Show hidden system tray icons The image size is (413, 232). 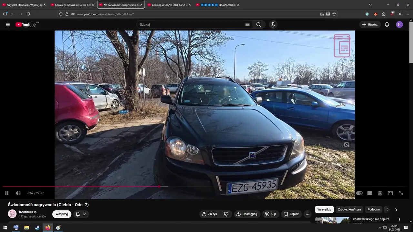[x=380, y=228]
